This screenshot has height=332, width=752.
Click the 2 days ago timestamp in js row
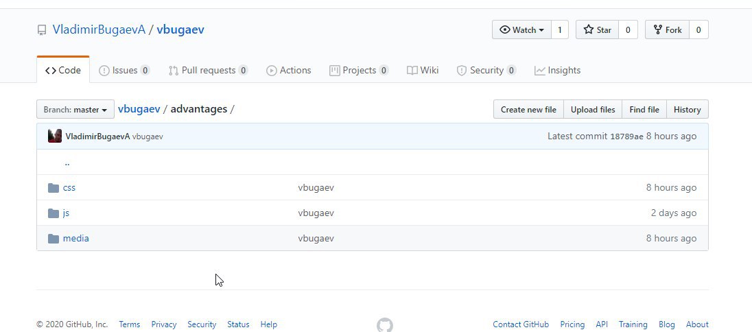click(674, 213)
